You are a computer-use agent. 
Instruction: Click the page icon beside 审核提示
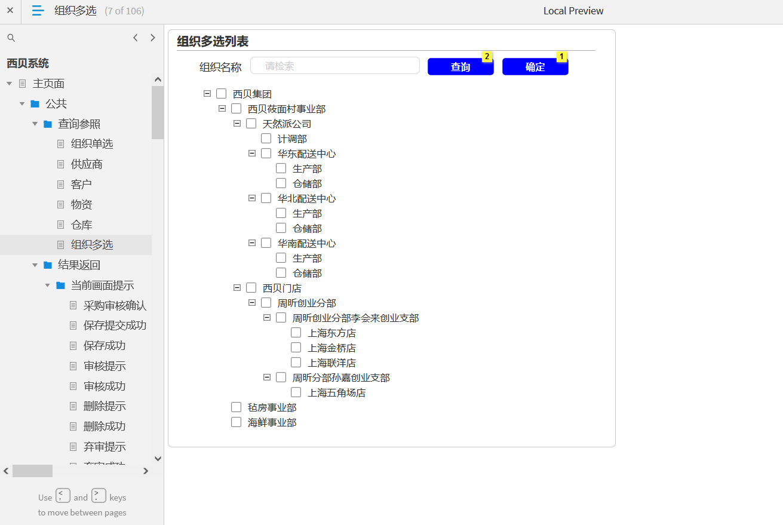pos(73,366)
